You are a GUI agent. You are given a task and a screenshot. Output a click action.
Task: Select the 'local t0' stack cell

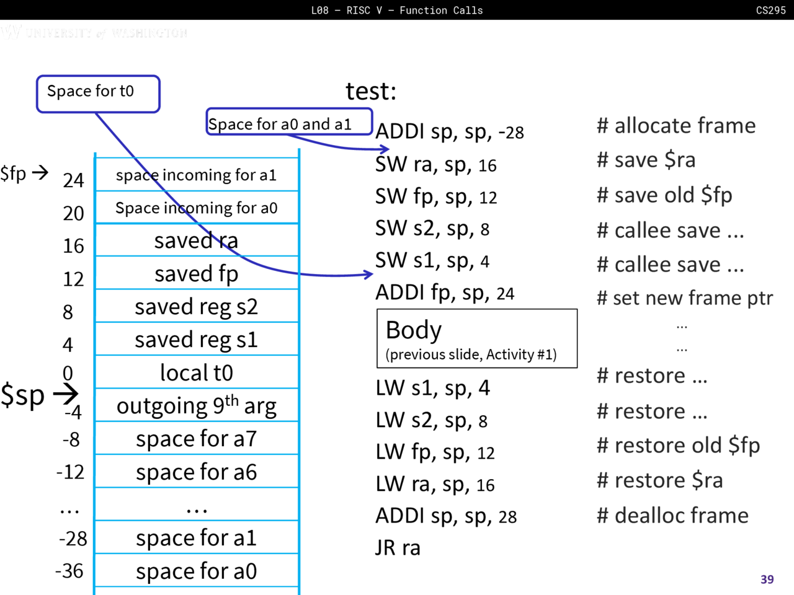[196, 372]
